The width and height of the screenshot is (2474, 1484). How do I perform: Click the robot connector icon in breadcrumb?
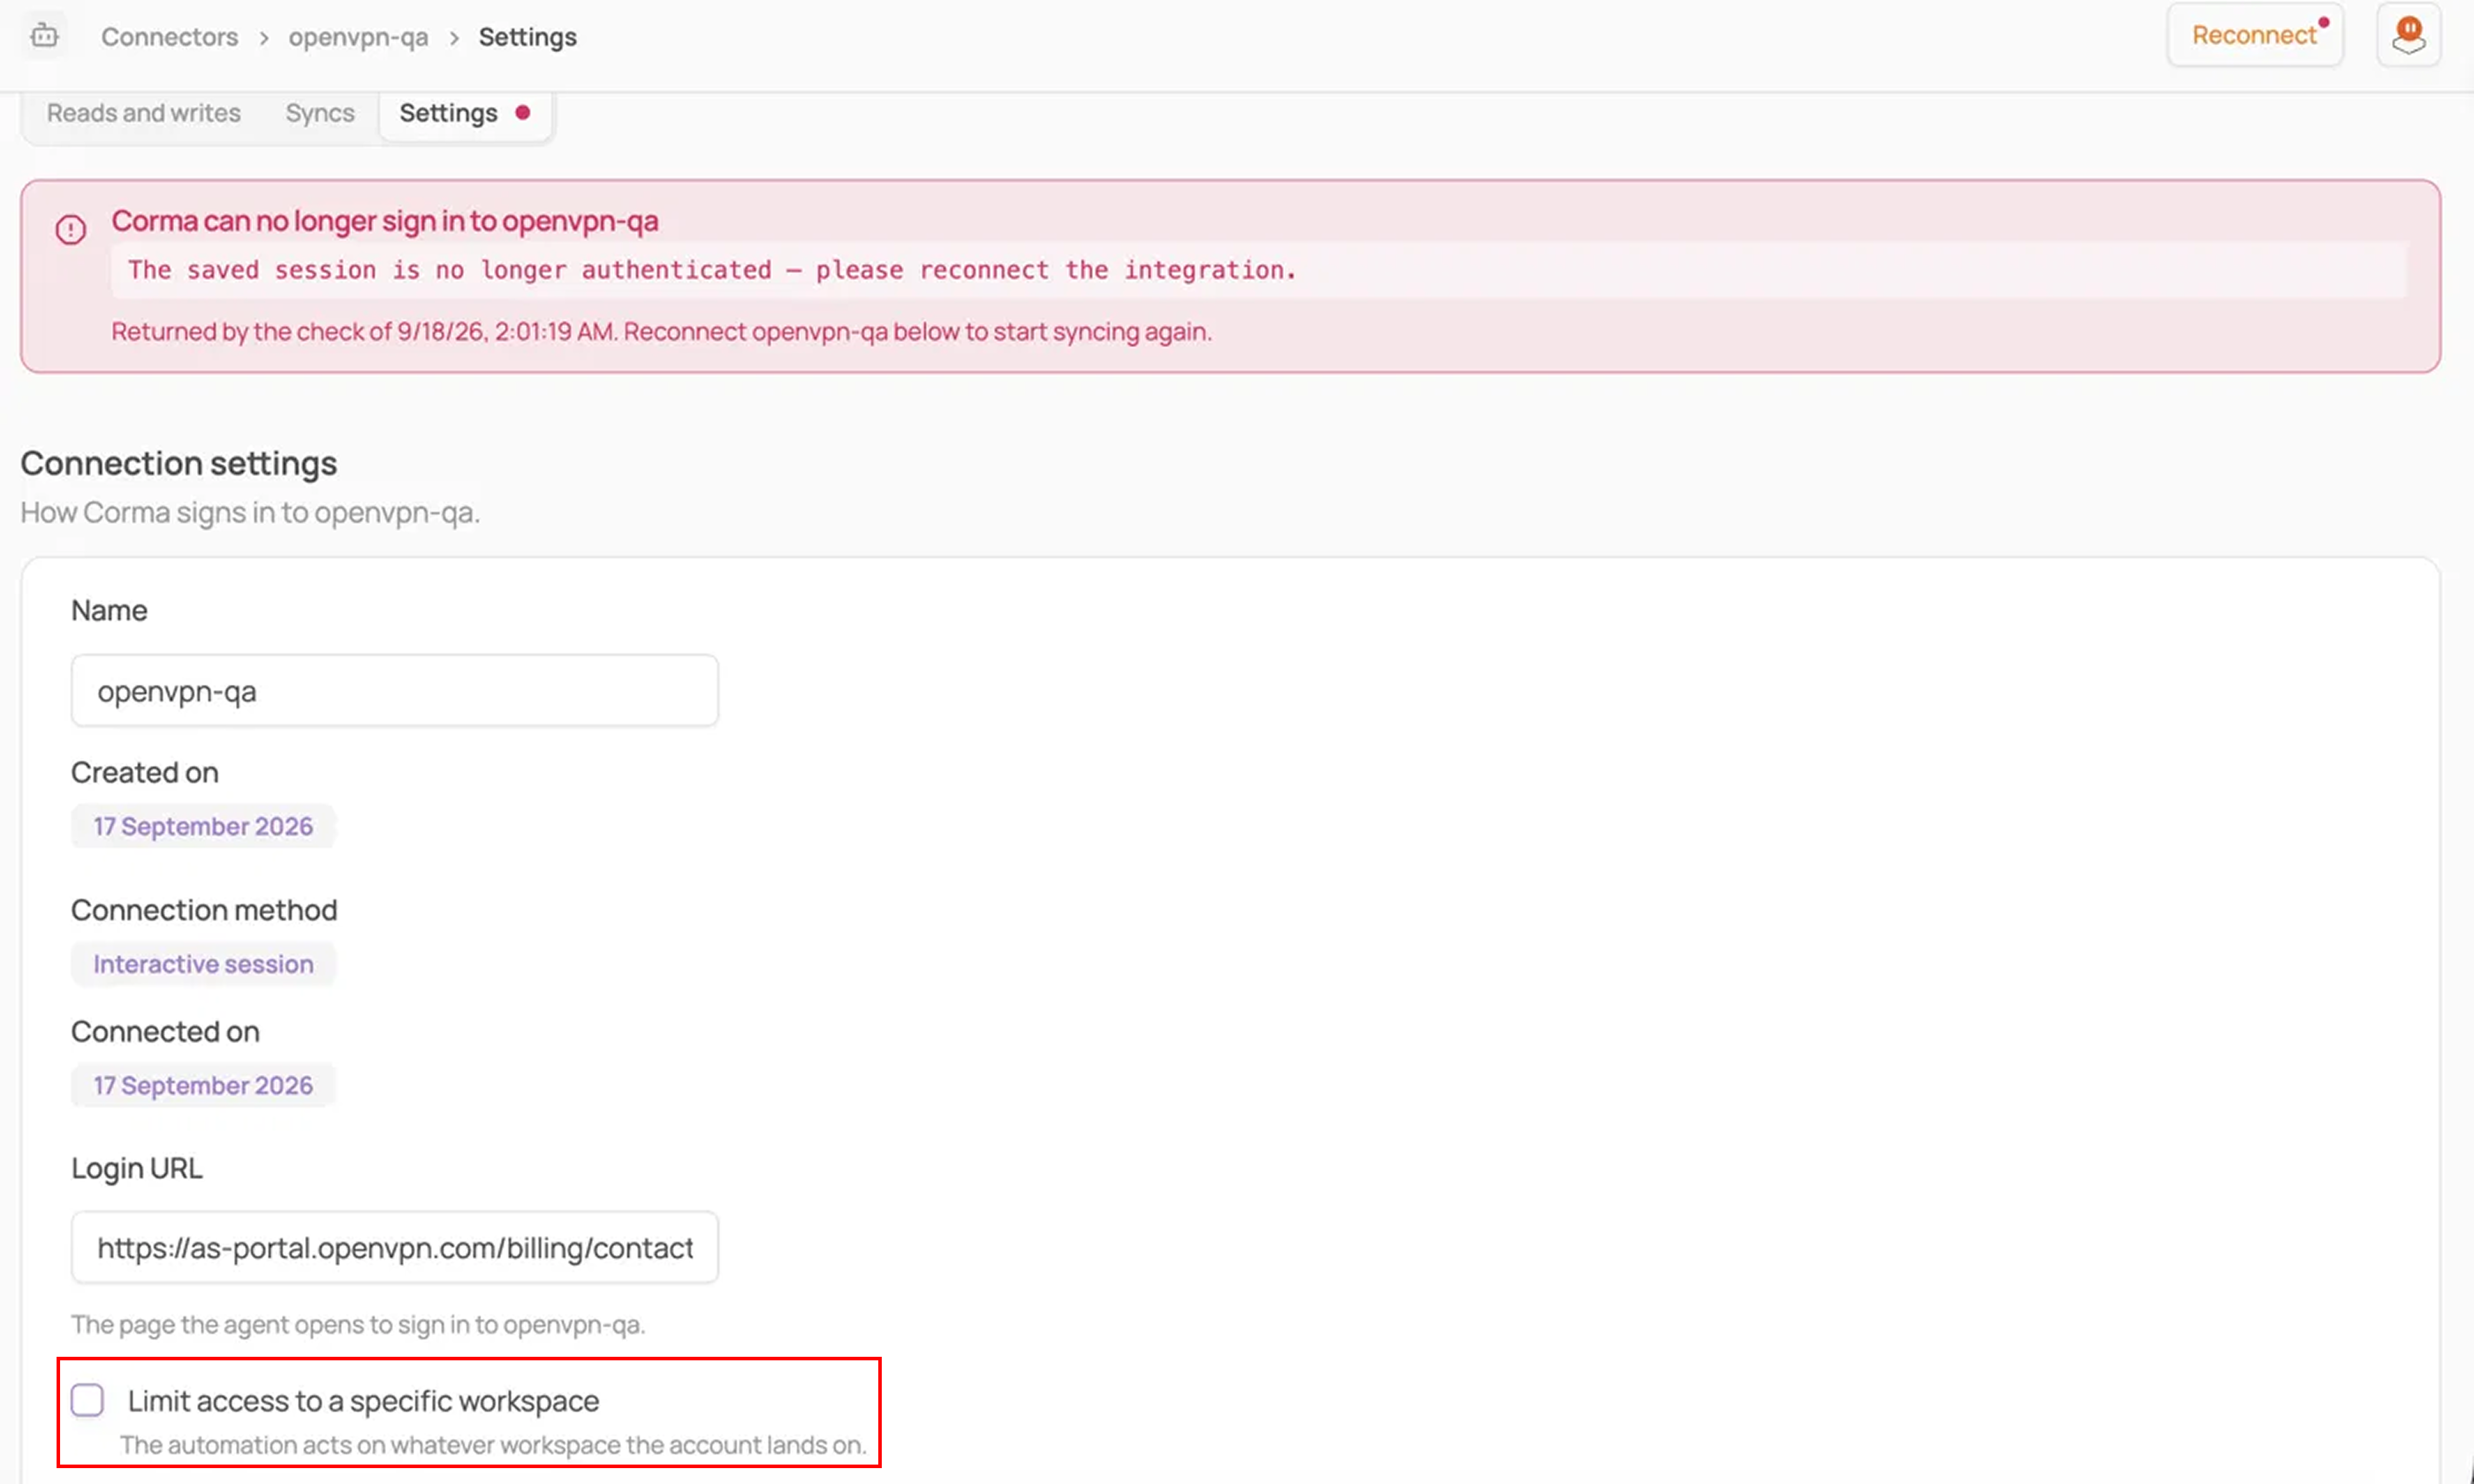point(44,36)
